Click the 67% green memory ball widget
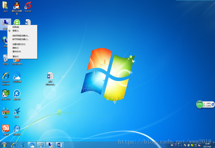Image resolution: width=215 pixels, height=148 pixels. pos(200,104)
